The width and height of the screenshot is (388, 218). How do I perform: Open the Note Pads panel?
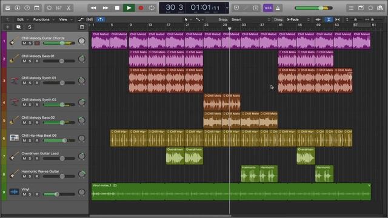click(x=361, y=8)
